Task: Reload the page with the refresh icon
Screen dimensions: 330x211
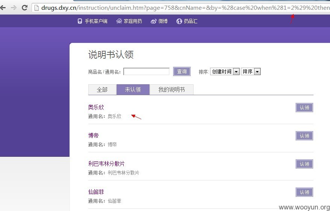Action: pyautogui.click(x=24, y=8)
